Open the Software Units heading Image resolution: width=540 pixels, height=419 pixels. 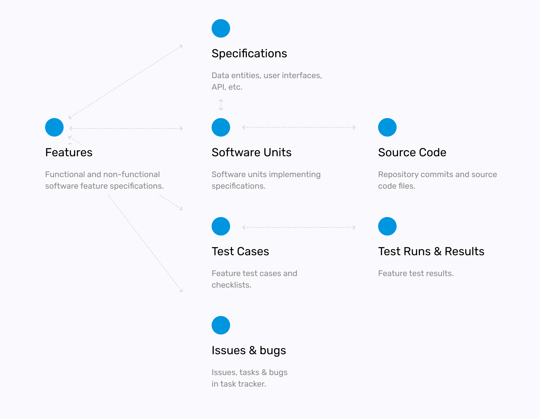point(251,152)
